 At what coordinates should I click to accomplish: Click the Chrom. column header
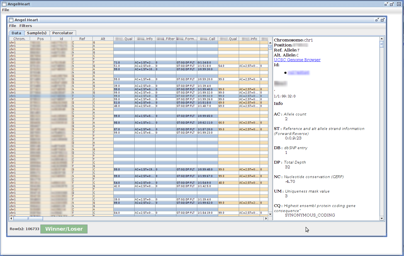pyautogui.click(x=20, y=39)
